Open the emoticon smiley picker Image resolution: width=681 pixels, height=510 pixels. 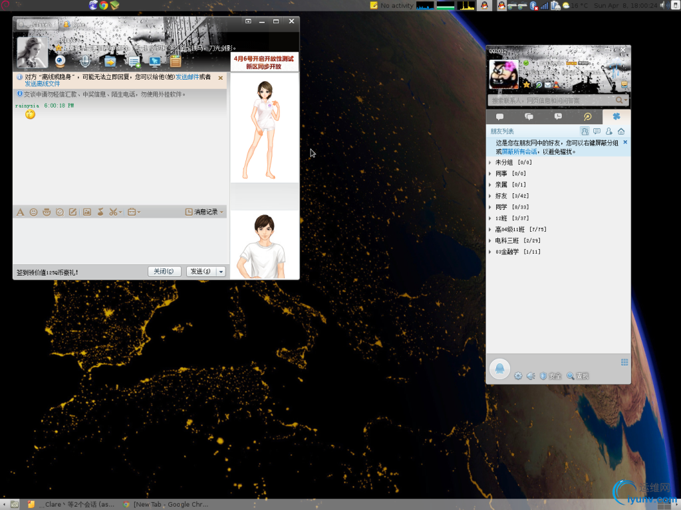pos(33,212)
